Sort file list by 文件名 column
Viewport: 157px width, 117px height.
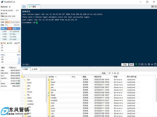tap(51, 77)
